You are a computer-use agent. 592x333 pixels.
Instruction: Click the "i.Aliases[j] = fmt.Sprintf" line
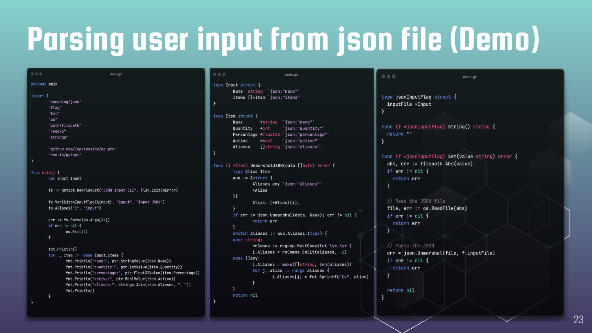pyautogui.click(x=320, y=277)
